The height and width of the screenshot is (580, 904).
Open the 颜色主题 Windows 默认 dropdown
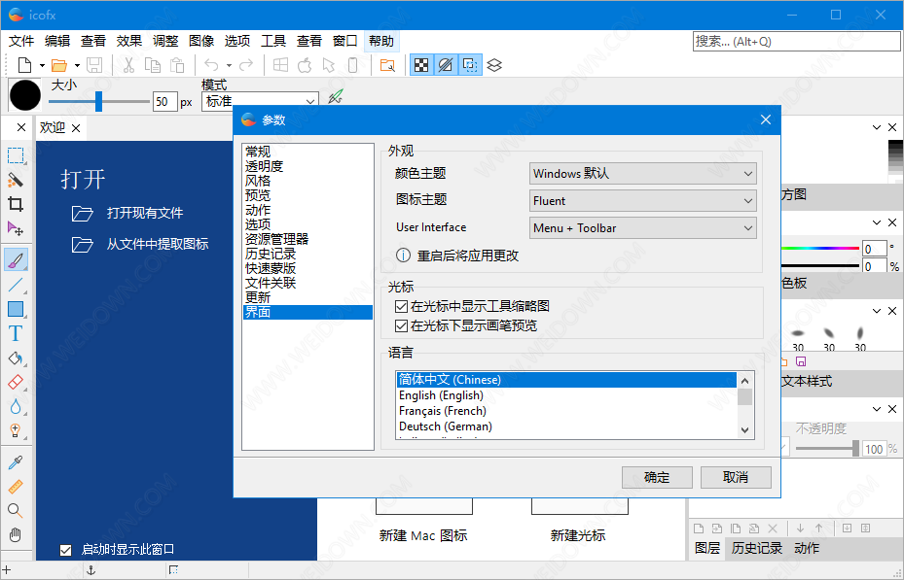(643, 174)
